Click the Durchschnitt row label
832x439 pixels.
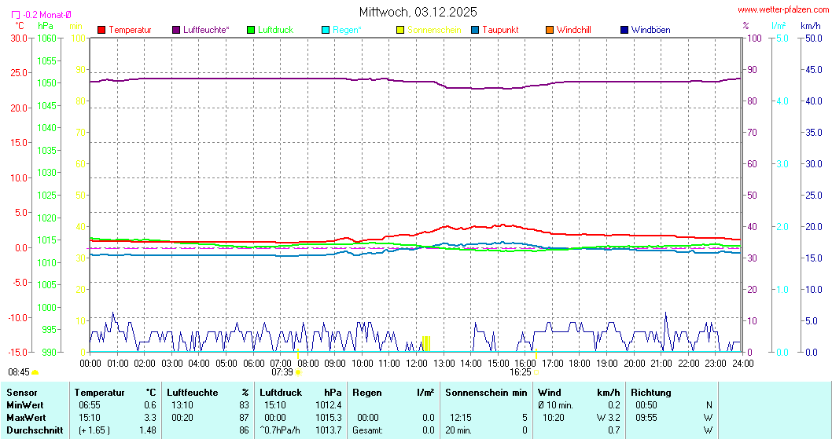point(31,430)
